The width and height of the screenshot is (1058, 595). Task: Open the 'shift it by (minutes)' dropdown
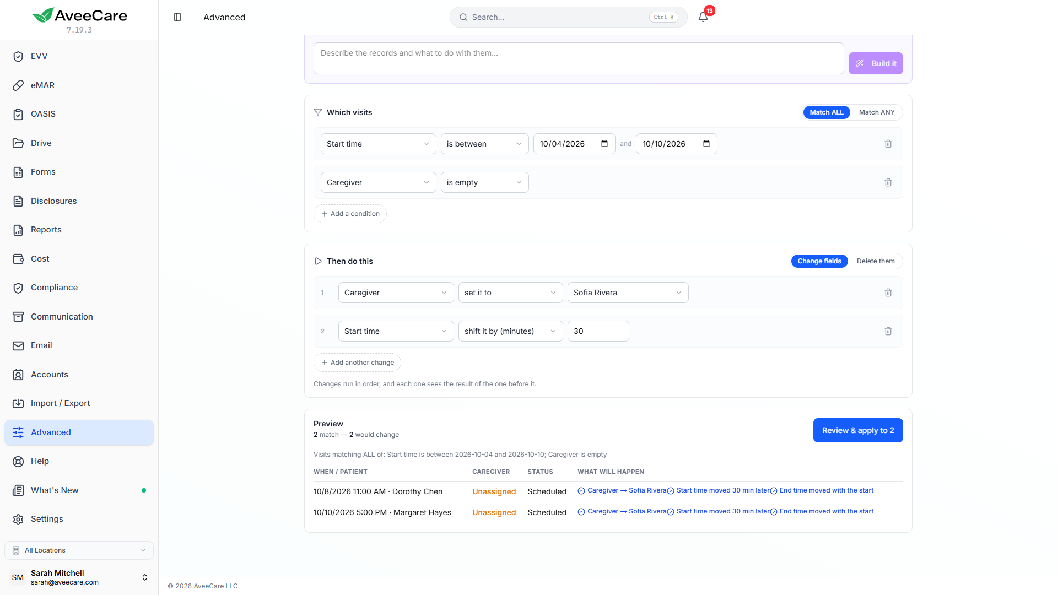pyautogui.click(x=511, y=331)
